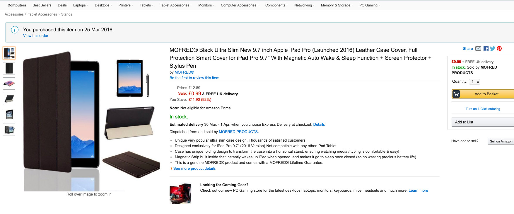Share the item on Facebook
The image size is (514, 214).
click(486, 49)
